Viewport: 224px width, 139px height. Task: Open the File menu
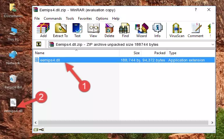(x=37, y=19)
